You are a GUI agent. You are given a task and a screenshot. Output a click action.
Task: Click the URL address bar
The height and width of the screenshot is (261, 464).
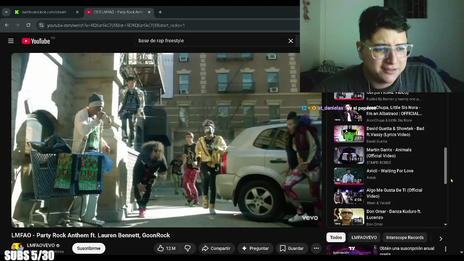[x=116, y=25]
